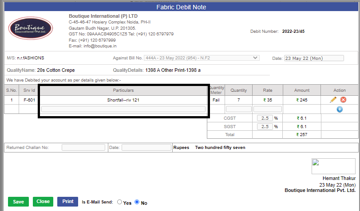The image size is (360, 211).
Task: Click the S.No. column header
Action: pyautogui.click(x=12, y=90)
